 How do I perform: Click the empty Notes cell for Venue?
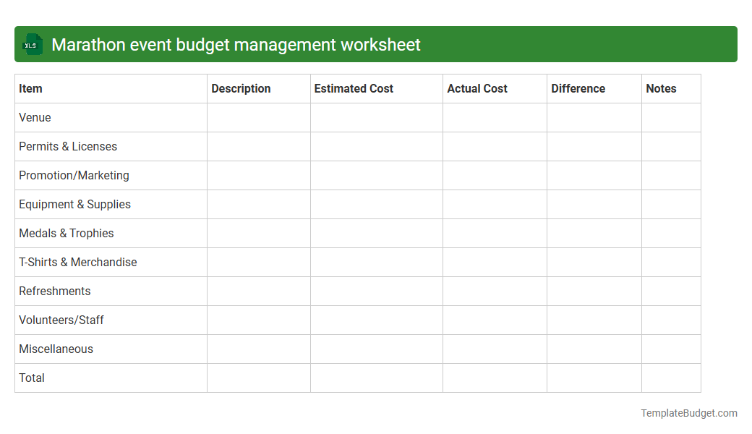671,117
